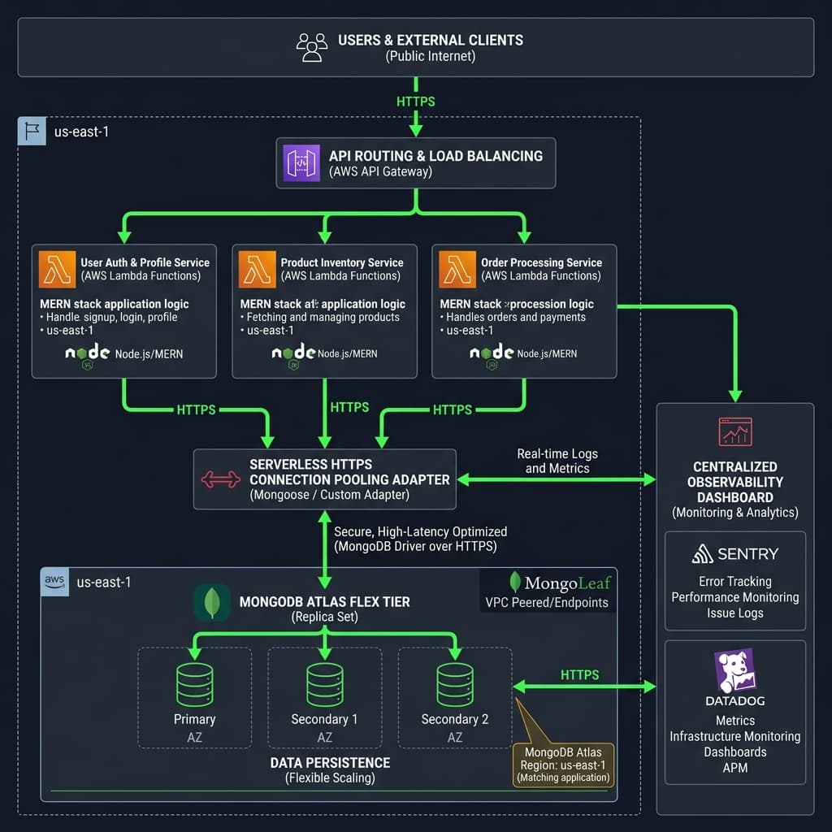Click the us-east-1 label on Atlas box
Viewport: 832px width, 832px height.
[103, 582]
